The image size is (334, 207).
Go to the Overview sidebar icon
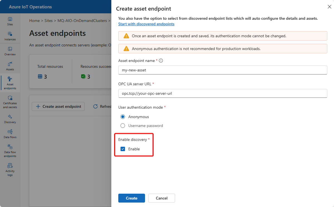pos(10,49)
